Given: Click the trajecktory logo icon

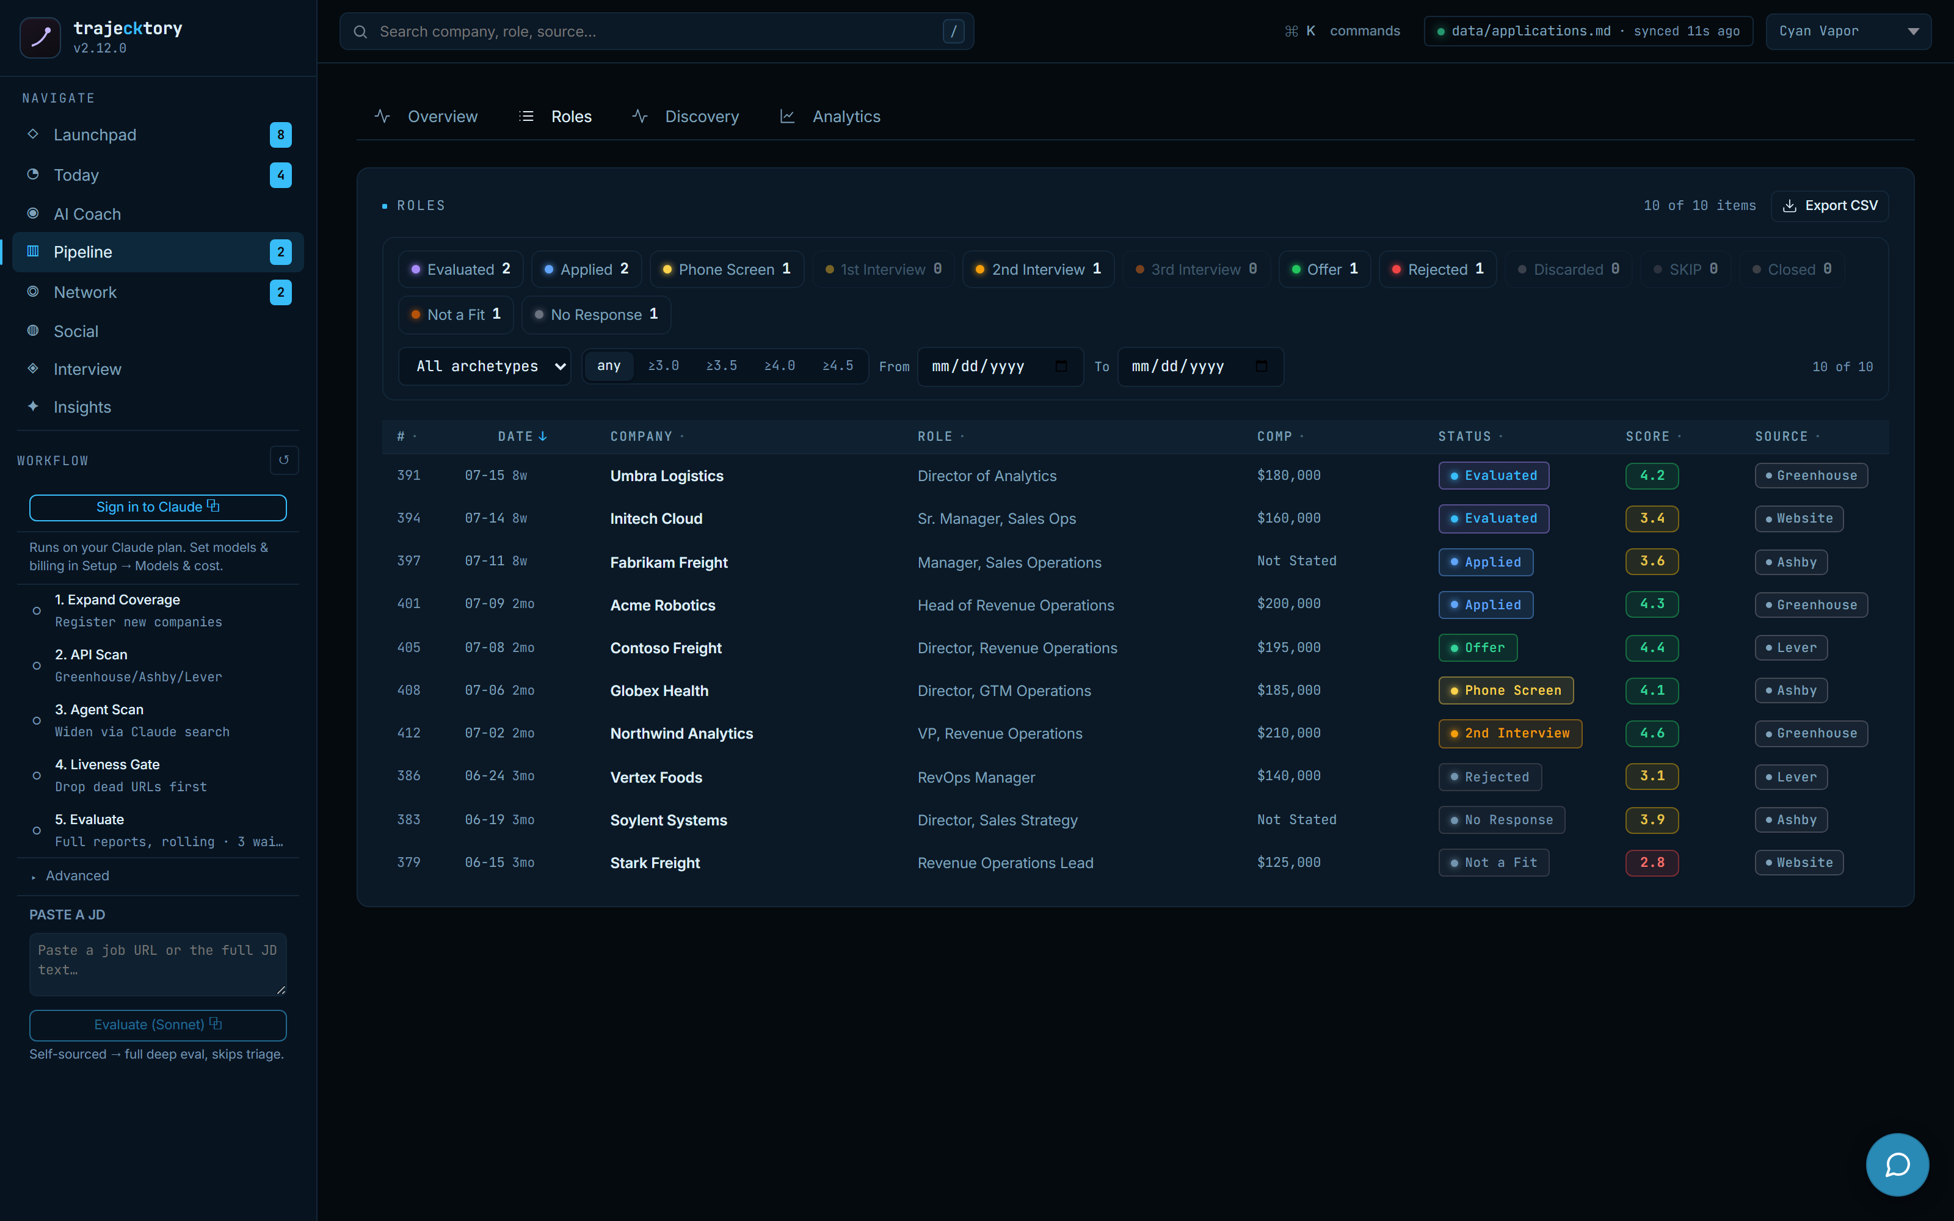Looking at the screenshot, I should point(40,37).
